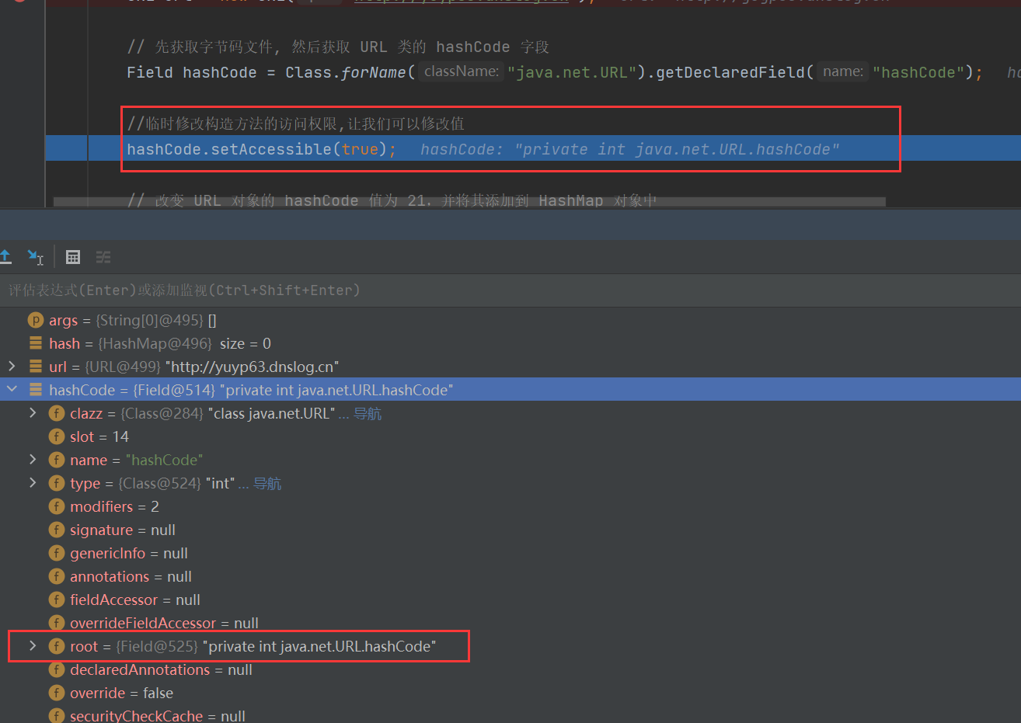1021x723 pixels.
Task: Click the getDeclaredField method call in code
Action: (730, 72)
